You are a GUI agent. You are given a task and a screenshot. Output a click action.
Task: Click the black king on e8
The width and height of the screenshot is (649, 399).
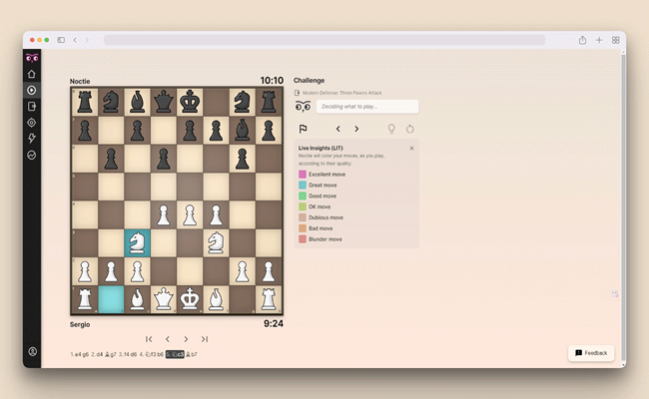tap(190, 102)
